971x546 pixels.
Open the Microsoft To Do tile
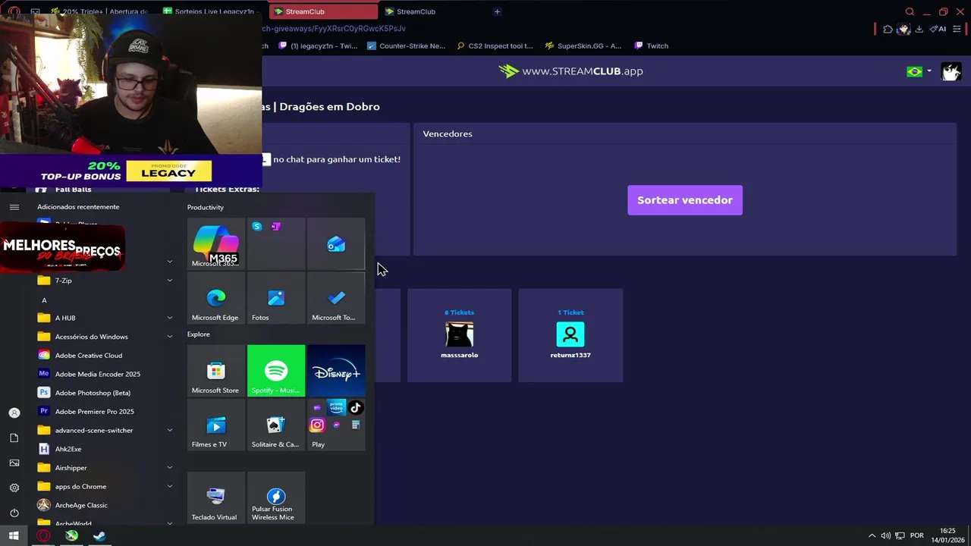point(336,299)
